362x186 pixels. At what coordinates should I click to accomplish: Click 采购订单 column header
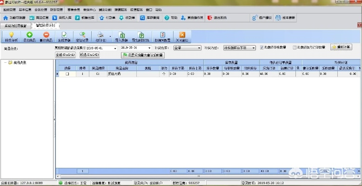[269, 68]
